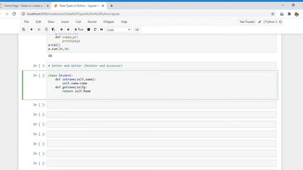Minimize the browser window
This screenshot has height=170, width=303.
[283, 5]
